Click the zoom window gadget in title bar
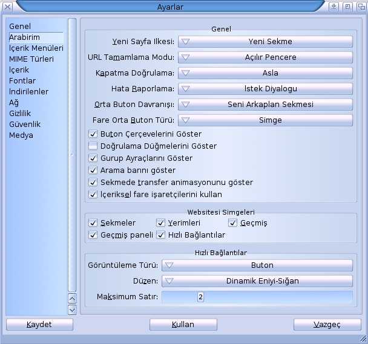 347,7
